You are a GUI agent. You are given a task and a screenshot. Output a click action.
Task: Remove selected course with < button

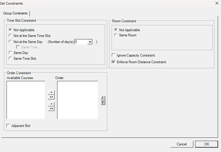pyautogui.click(x=51, y=104)
